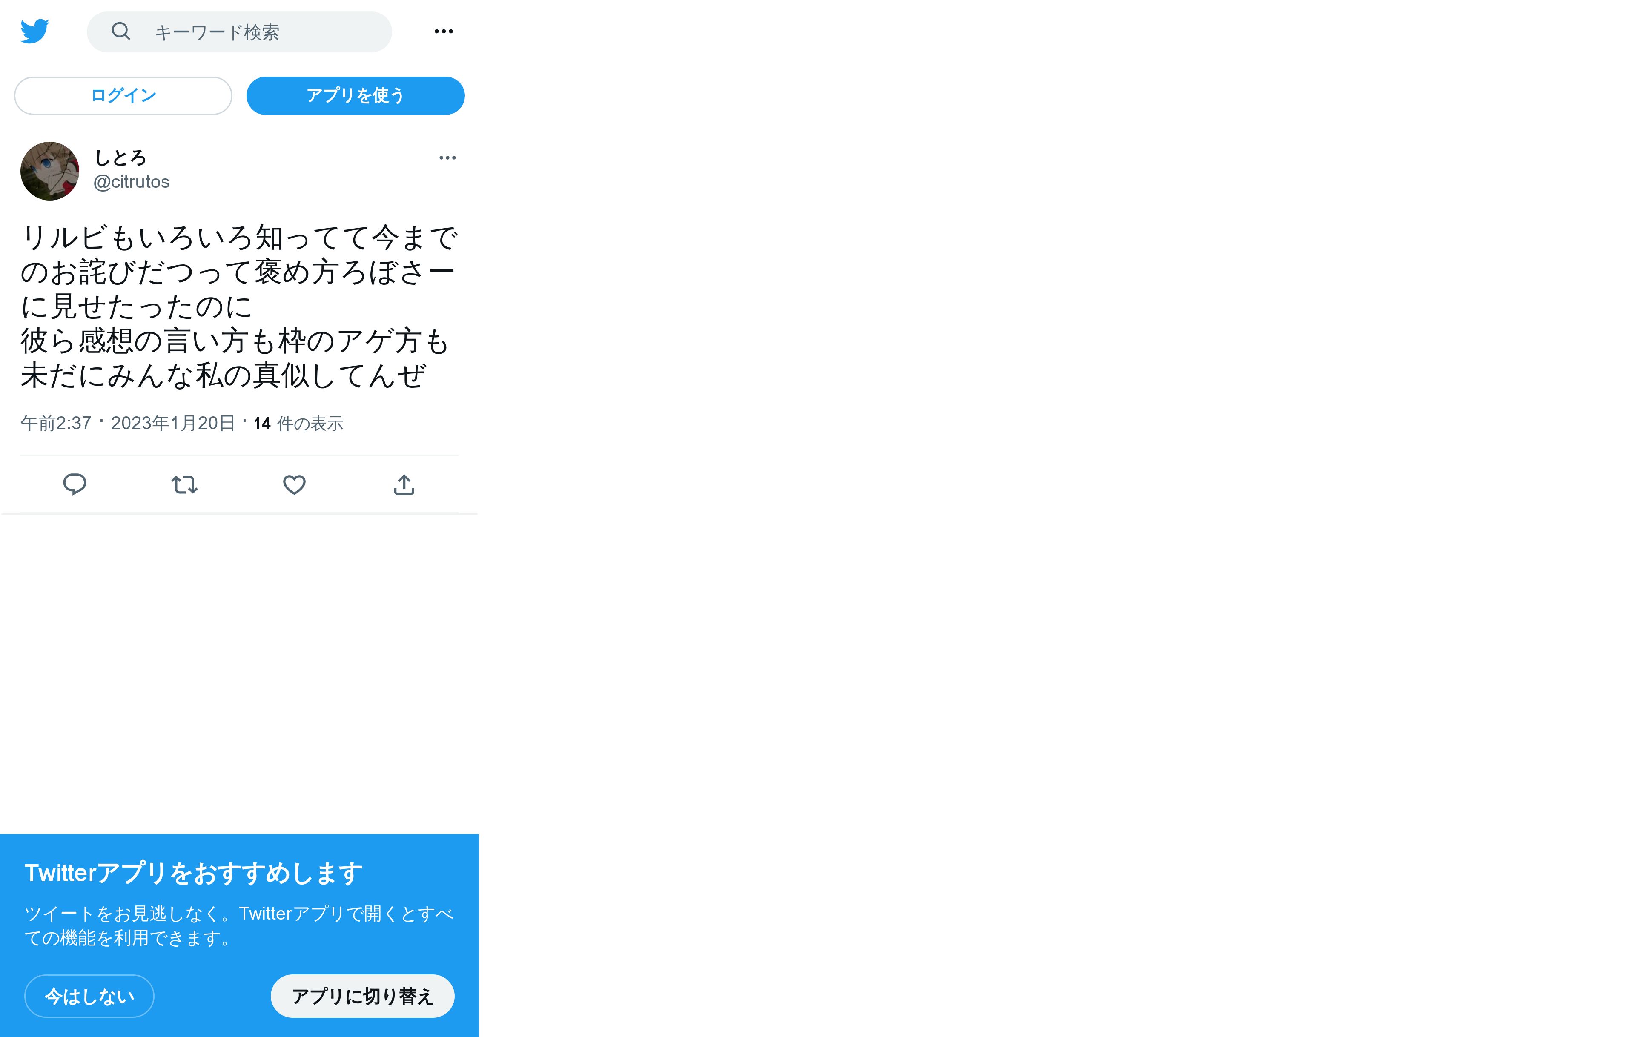Click the Twitterアプリをおすすめします banner heading
This screenshot has width=1640, height=1037.
(194, 873)
